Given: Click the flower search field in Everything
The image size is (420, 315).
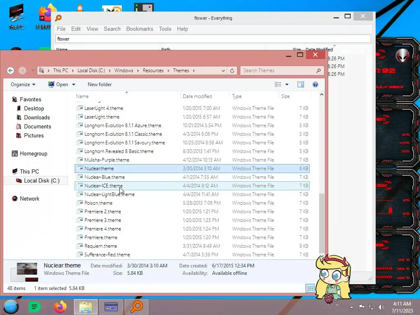Looking at the screenshot, I should [213, 39].
